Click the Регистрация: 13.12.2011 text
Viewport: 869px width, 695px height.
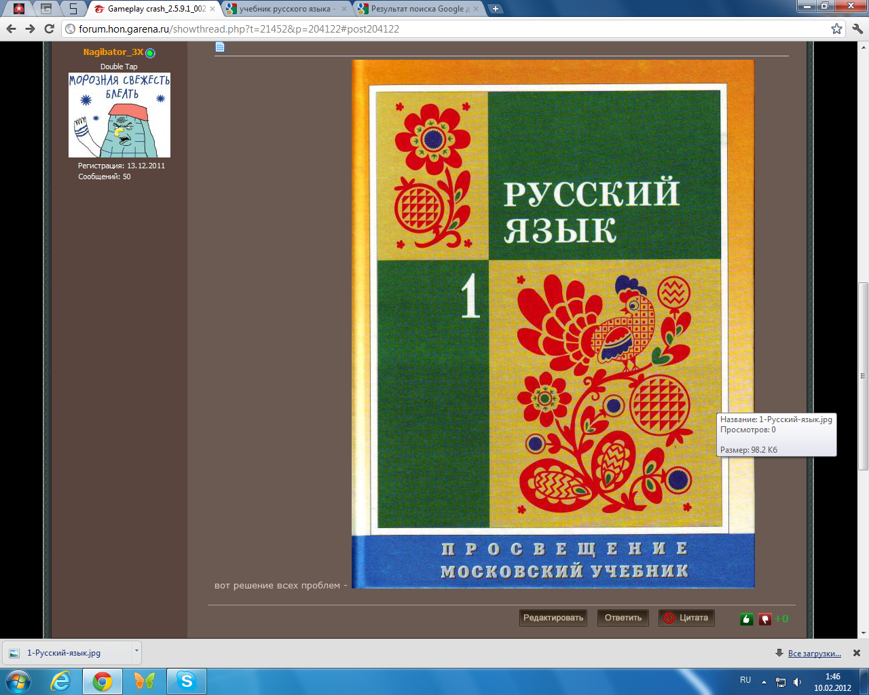[x=122, y=166]
